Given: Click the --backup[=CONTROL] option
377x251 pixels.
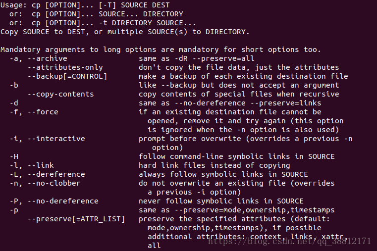Looking at the screenshot, I should coord(67,76).
